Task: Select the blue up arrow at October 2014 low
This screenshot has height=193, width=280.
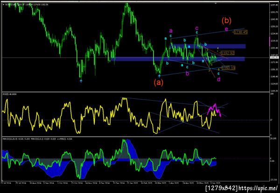Action: click(x=81, y=81)
